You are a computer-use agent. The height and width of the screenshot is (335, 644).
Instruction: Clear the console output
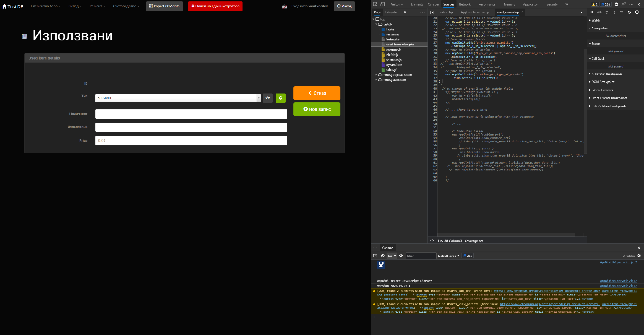click(x=383, y=256)
